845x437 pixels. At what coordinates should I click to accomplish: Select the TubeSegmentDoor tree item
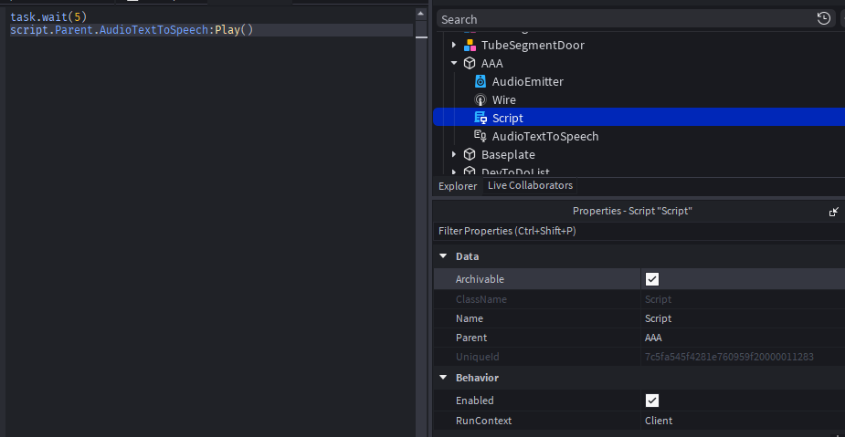click(533, 46)
